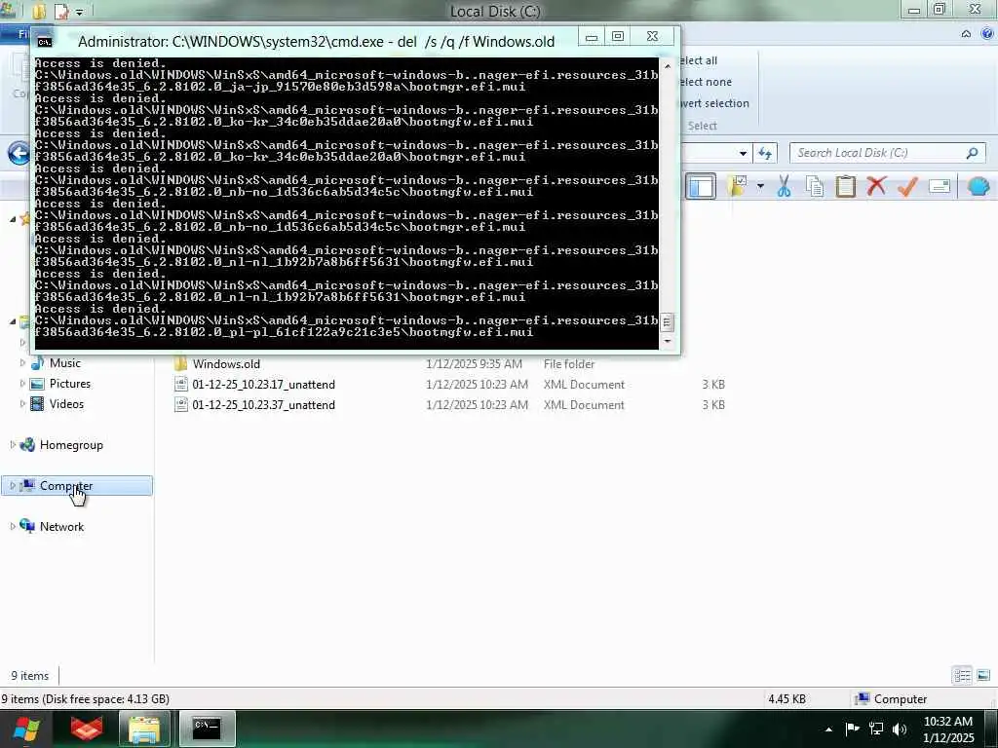
Task: Click the taskbar clock 10:32 AM
Action: coord(947,722)
